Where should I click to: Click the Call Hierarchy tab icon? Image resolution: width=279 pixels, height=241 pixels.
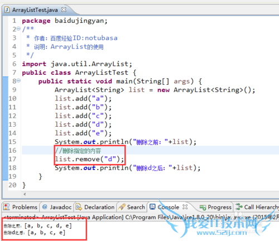pyautogui.click(x=239, y=207)
